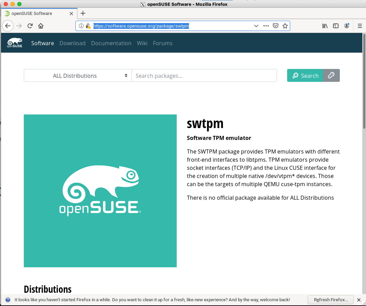This screenshot has width=366, height=306.
Task: Open the Download nav item
Action: pos(72,43)
